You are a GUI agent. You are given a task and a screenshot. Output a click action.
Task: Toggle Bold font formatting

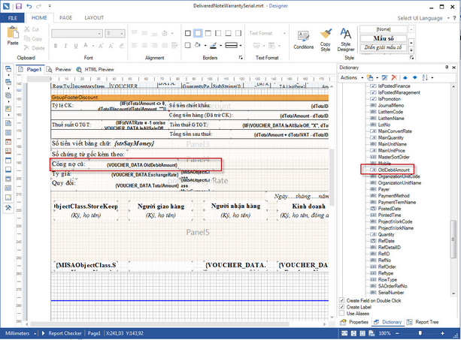coord(56,46)
